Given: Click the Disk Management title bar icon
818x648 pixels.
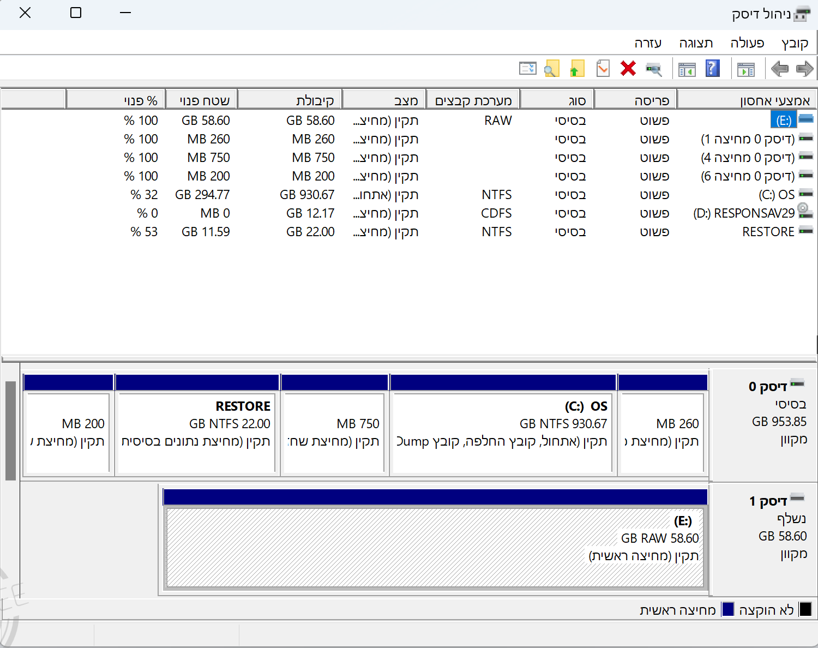Looking at the screenshot, I should 802,14.
